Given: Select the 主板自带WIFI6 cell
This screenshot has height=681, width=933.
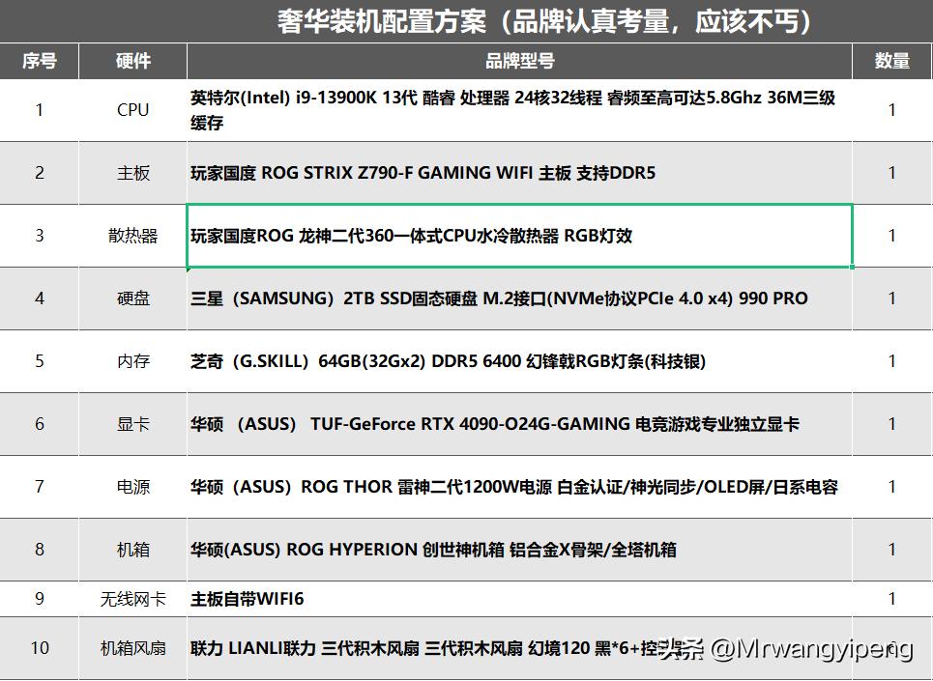Looking at the screenshot, I should (x=519, y=599).
